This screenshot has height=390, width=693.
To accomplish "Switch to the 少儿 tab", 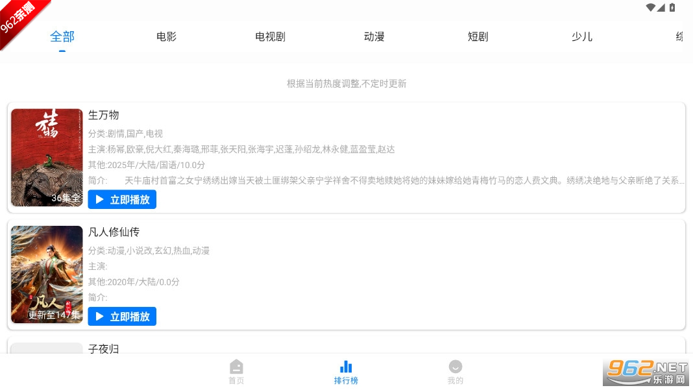I will [581, 37].
